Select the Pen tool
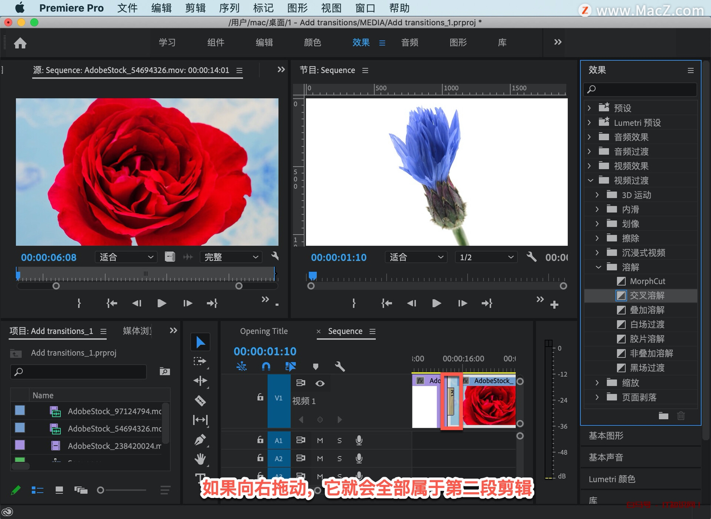 tap(200, 440)
